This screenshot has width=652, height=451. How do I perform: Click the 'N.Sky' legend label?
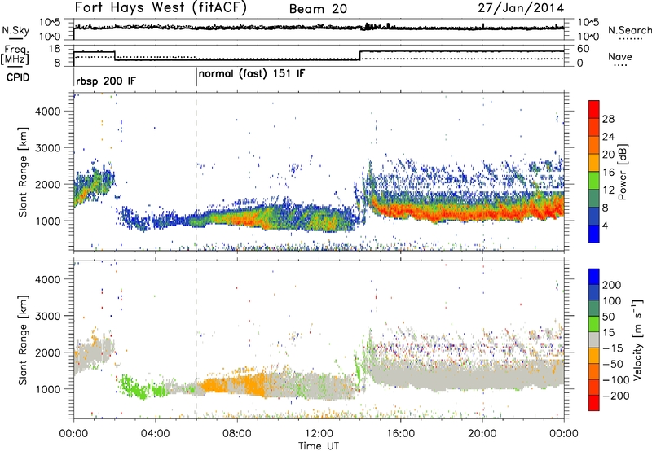tap(15, 30)
